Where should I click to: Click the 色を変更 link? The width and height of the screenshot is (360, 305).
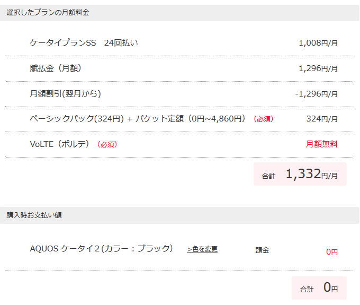[x=202, y=249]
